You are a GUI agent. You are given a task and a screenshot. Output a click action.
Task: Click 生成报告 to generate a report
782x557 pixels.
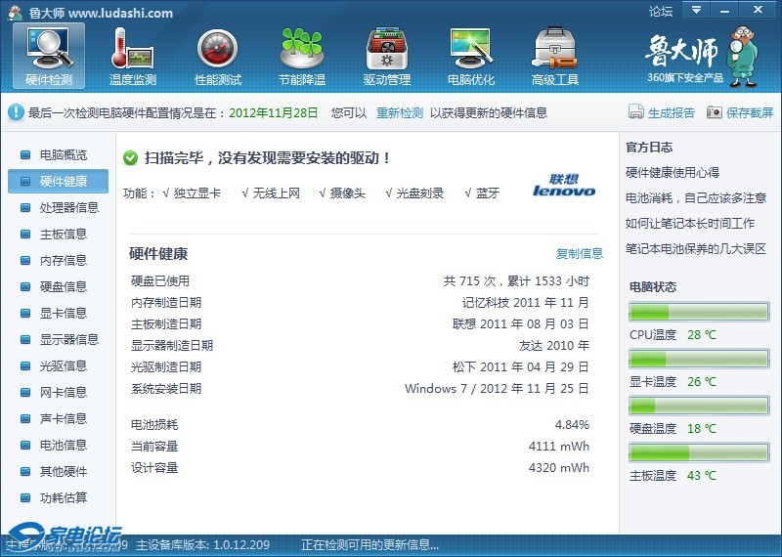636,112
